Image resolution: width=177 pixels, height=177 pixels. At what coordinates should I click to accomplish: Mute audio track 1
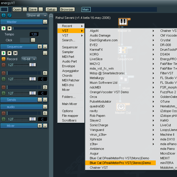point(4,113)
